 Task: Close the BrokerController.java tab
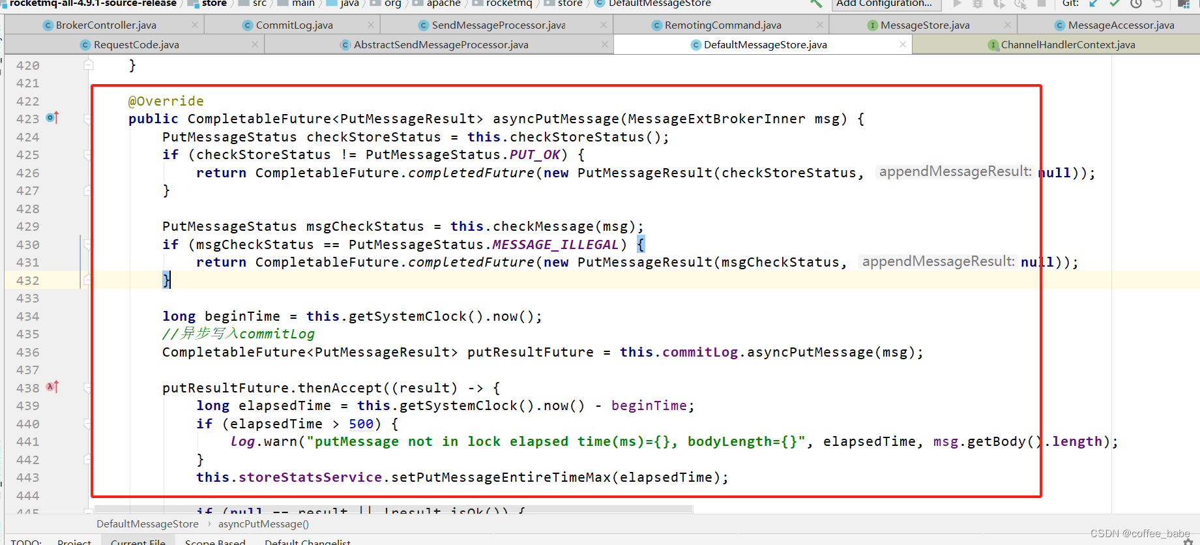point(195,25)
